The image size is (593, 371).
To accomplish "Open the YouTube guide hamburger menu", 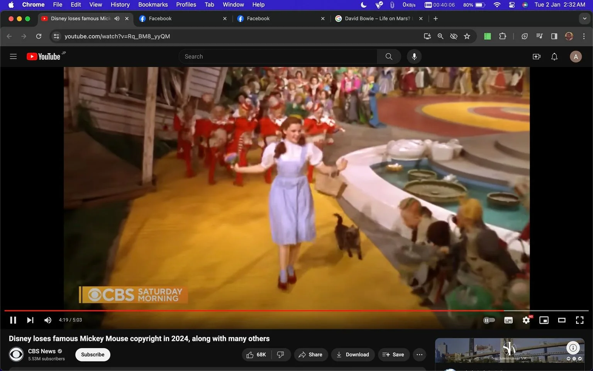I will (x=13, y=56).
